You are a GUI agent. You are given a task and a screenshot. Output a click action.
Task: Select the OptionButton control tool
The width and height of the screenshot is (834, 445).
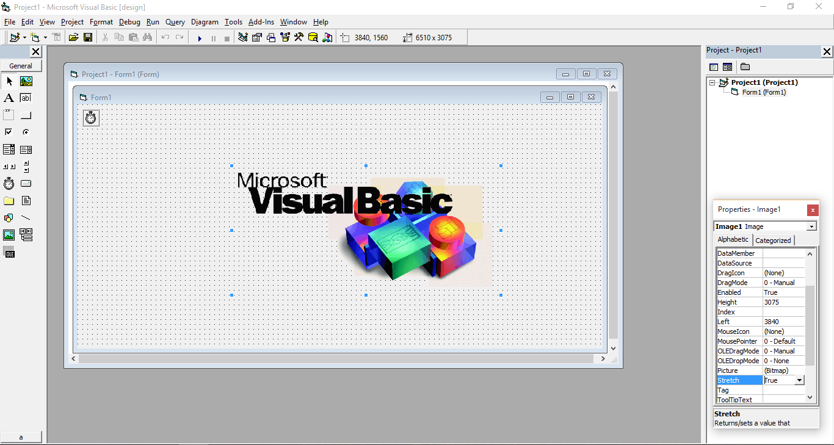(x=26, y=132)
